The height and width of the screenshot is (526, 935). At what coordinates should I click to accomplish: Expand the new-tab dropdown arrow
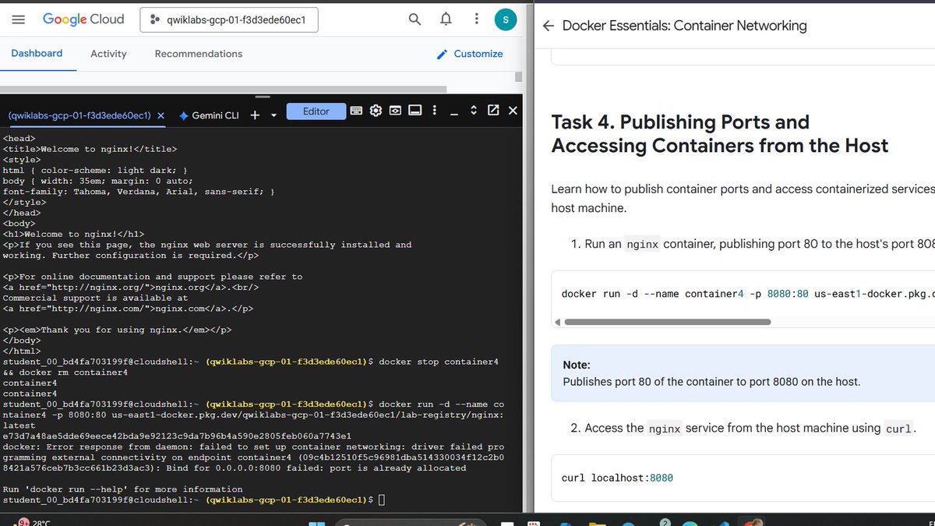pos(273,115)
